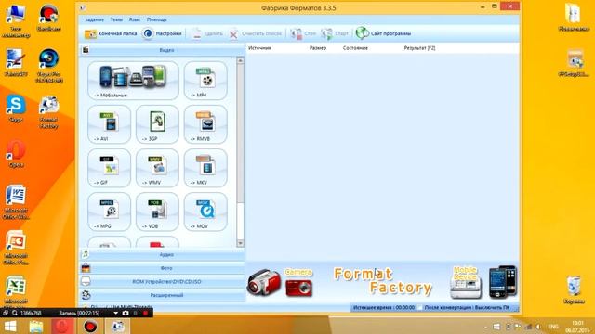Screen dimensions: 595x334
Task: Click the ENG language indicator in tray
Action: click(553, 327)
